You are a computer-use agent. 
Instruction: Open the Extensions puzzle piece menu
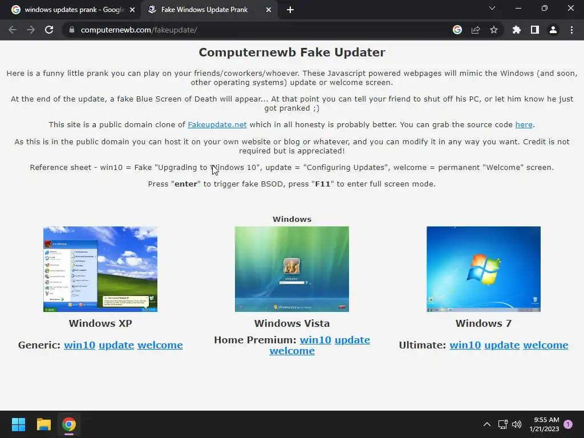coord(517,30)
